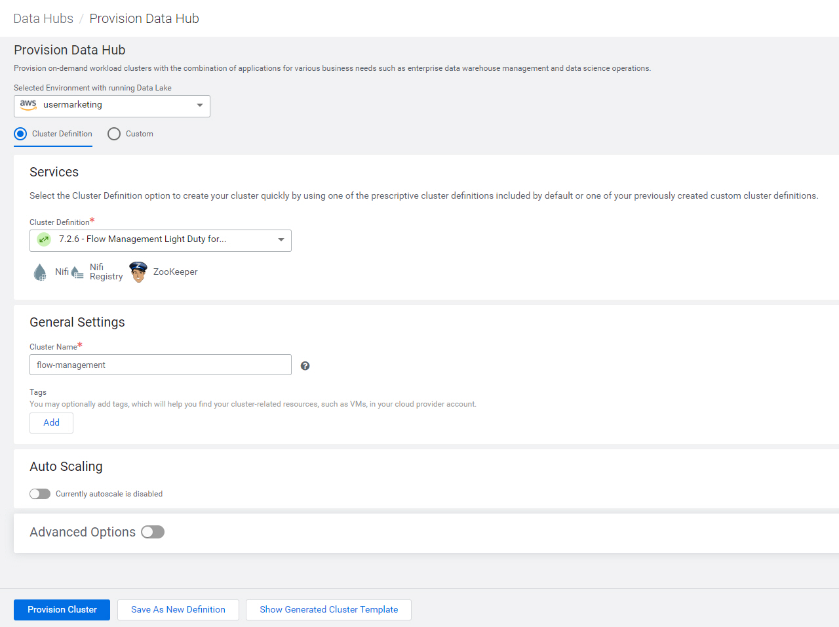The height and width of the screenshot is (627, 839).
Task: Click the General Settings heading
Action: coord(77,322)
